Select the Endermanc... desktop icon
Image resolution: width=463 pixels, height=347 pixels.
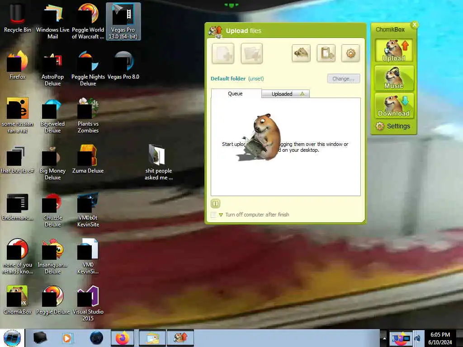click(x=18, y=207)
